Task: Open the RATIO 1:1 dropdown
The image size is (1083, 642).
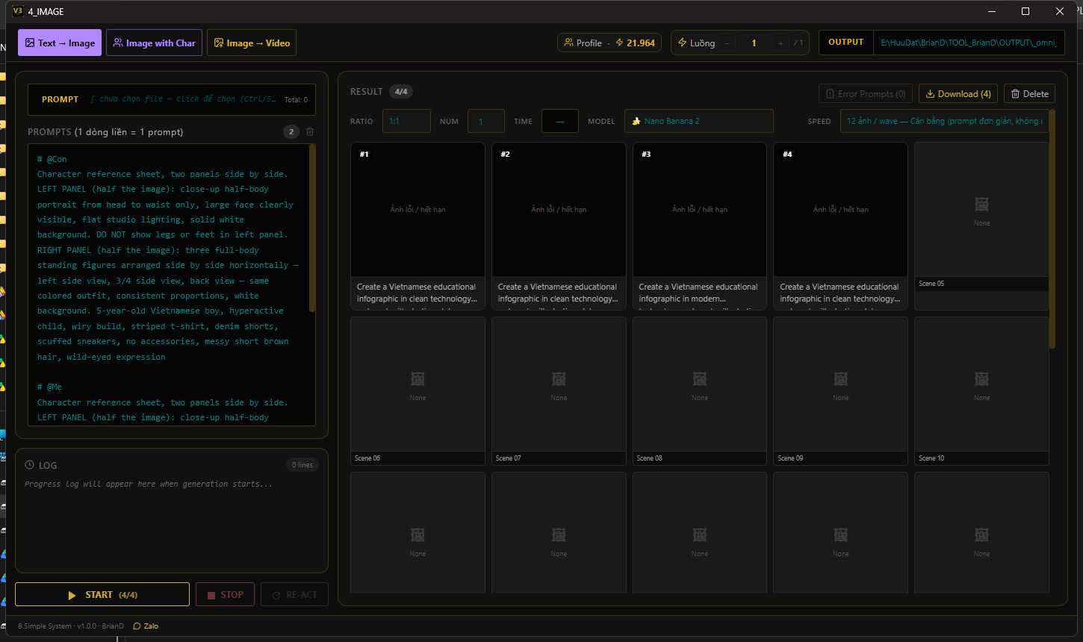Action: point(406,121)
